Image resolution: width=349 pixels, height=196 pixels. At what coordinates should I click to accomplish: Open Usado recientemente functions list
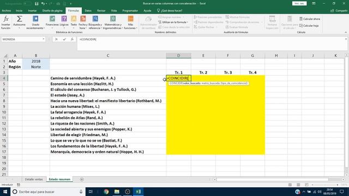coord(35,22)
